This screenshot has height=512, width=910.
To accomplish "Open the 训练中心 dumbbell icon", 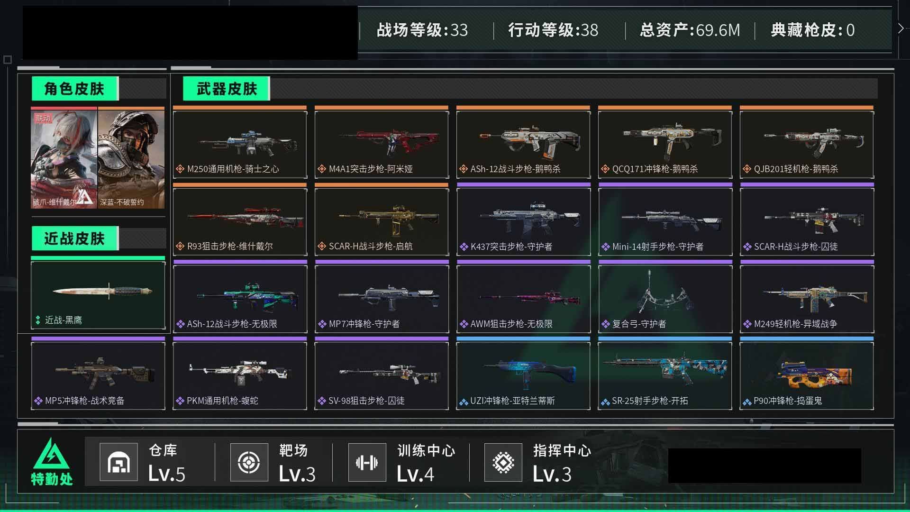I will pos(367,462).
